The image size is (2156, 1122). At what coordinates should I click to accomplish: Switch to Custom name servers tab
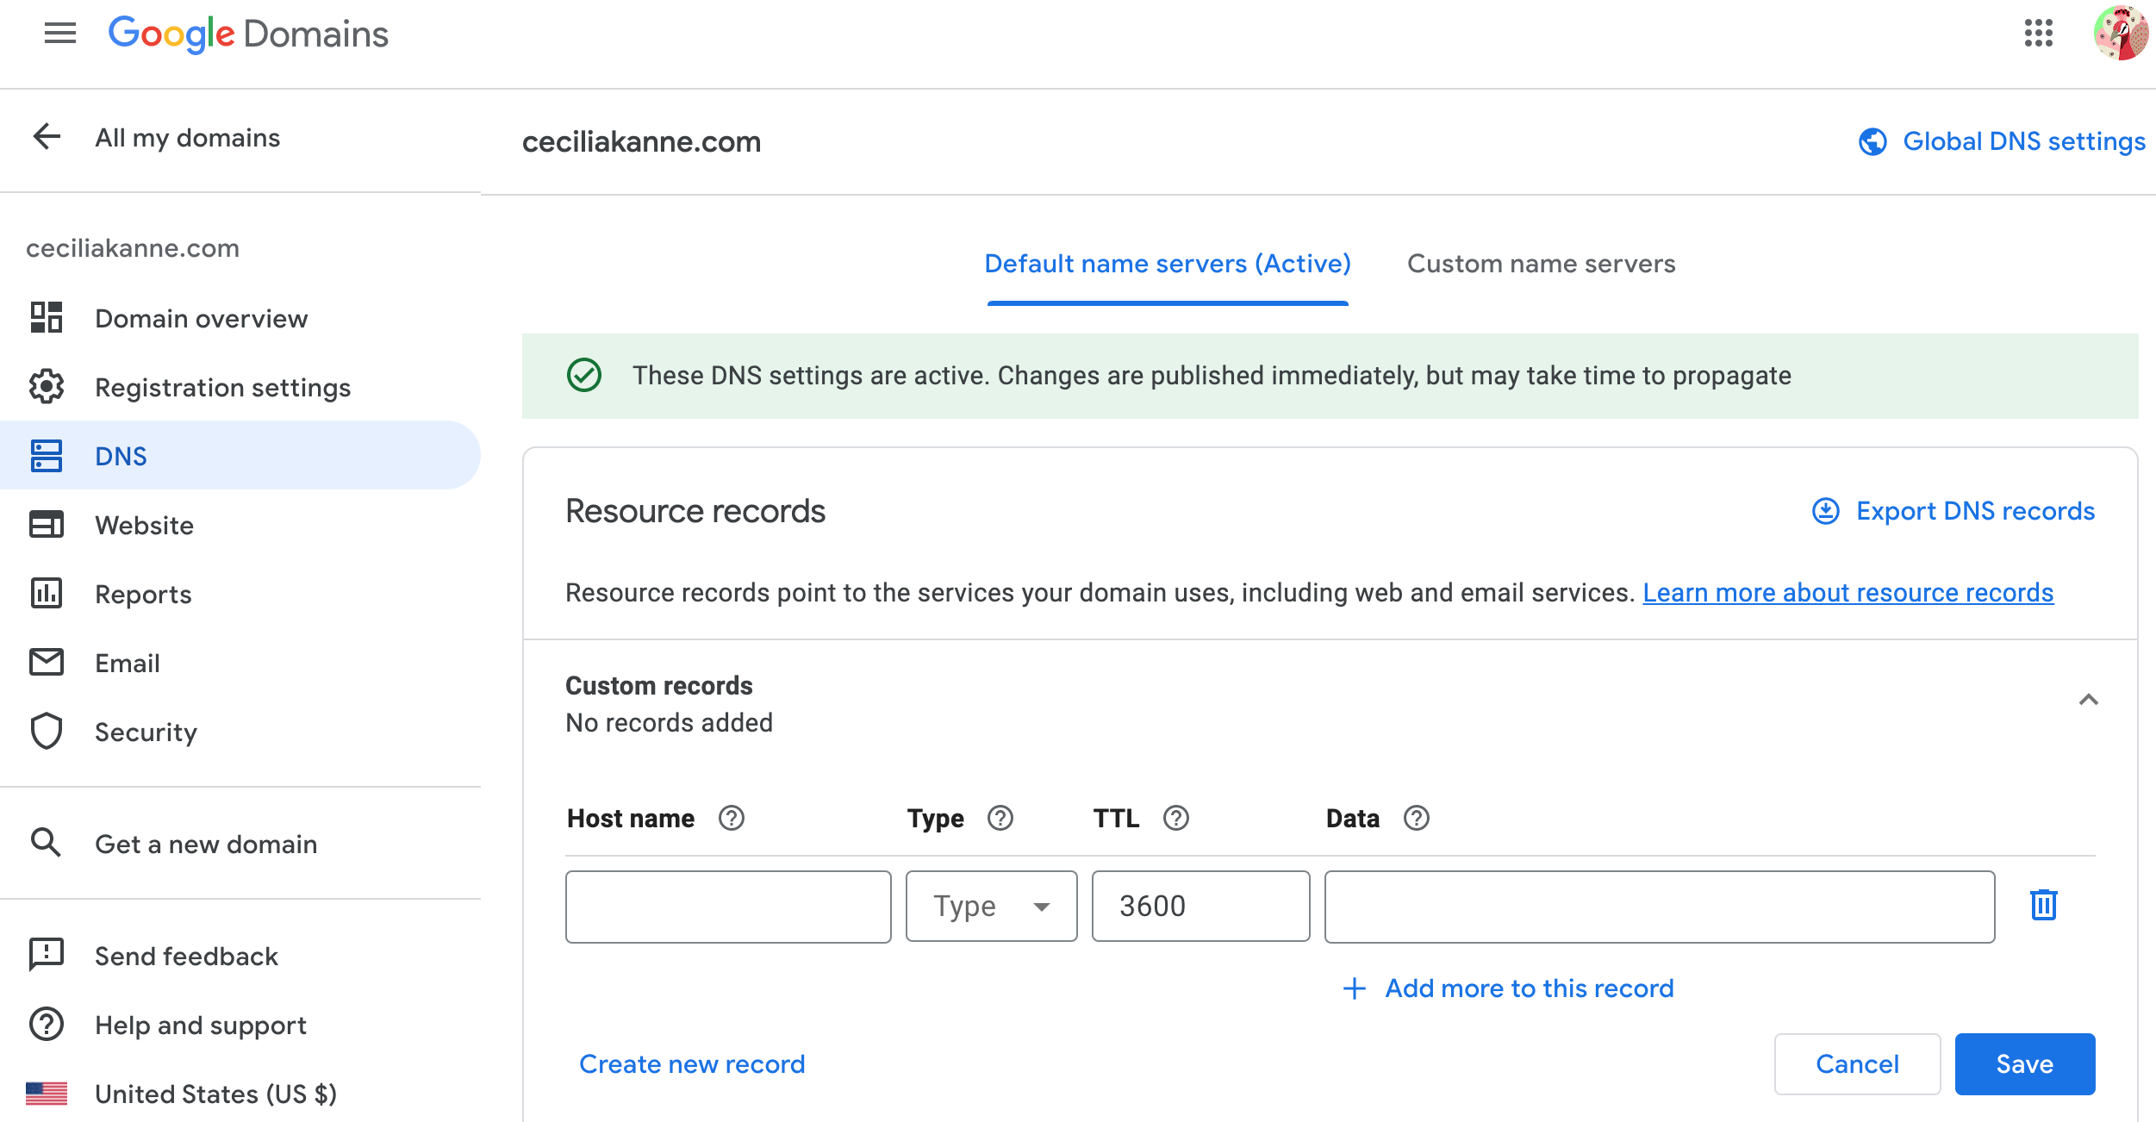[1541, 264]
